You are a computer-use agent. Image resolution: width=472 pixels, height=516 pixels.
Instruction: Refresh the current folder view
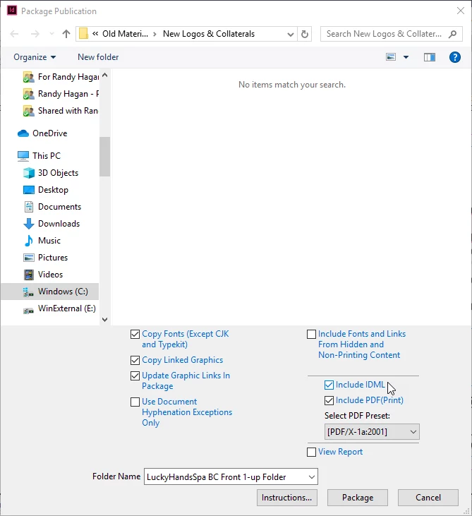coord(305,34)
